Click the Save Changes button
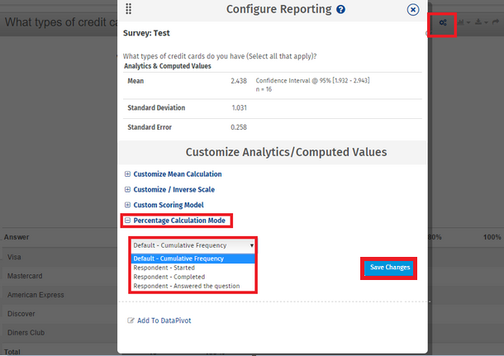The image size is (504, 356). coord(388,268)
